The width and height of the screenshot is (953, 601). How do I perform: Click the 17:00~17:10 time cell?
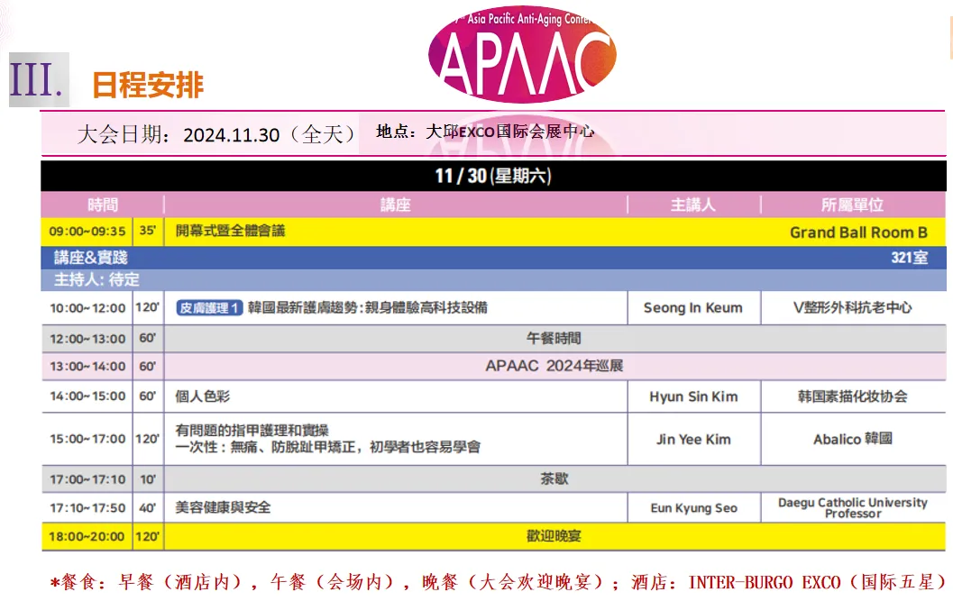[87, 479]
